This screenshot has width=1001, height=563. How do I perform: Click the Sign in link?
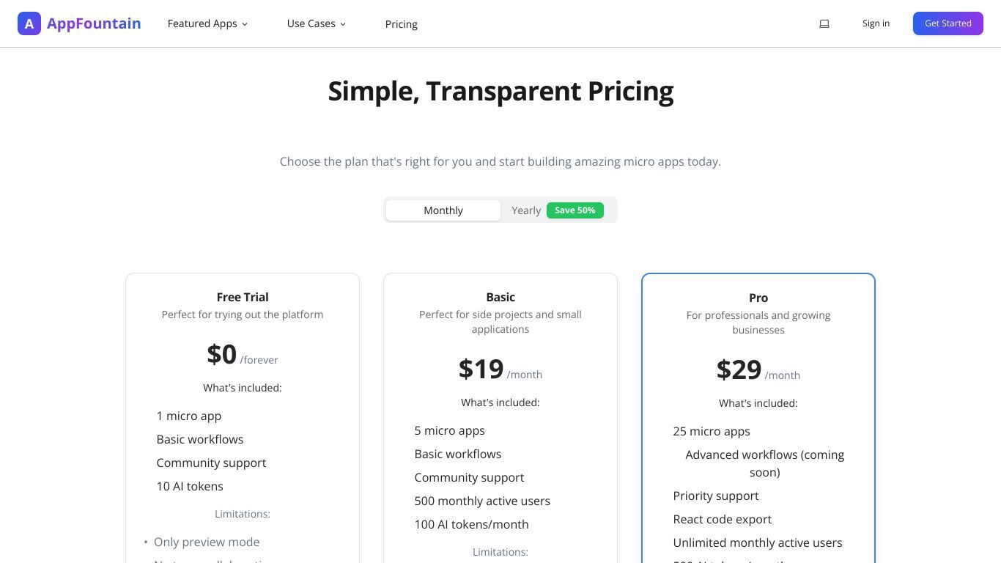876,23
